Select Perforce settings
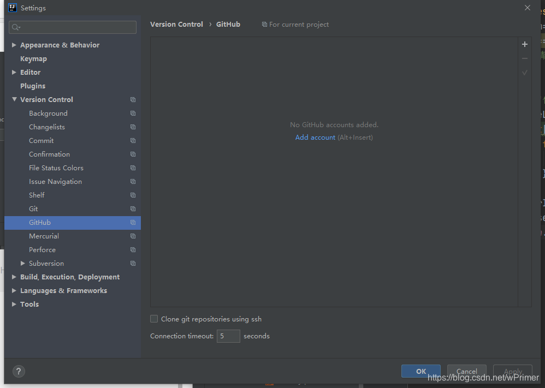 (x=43, y=249)
